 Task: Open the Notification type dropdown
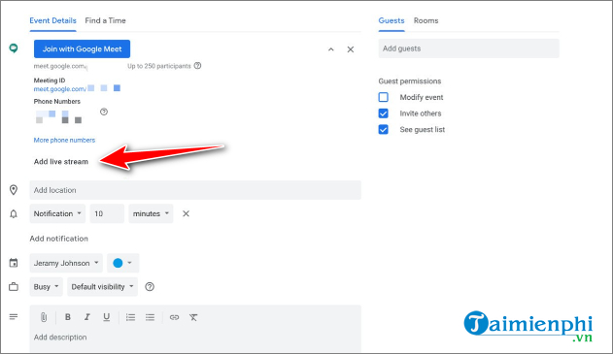coord(57,213)
